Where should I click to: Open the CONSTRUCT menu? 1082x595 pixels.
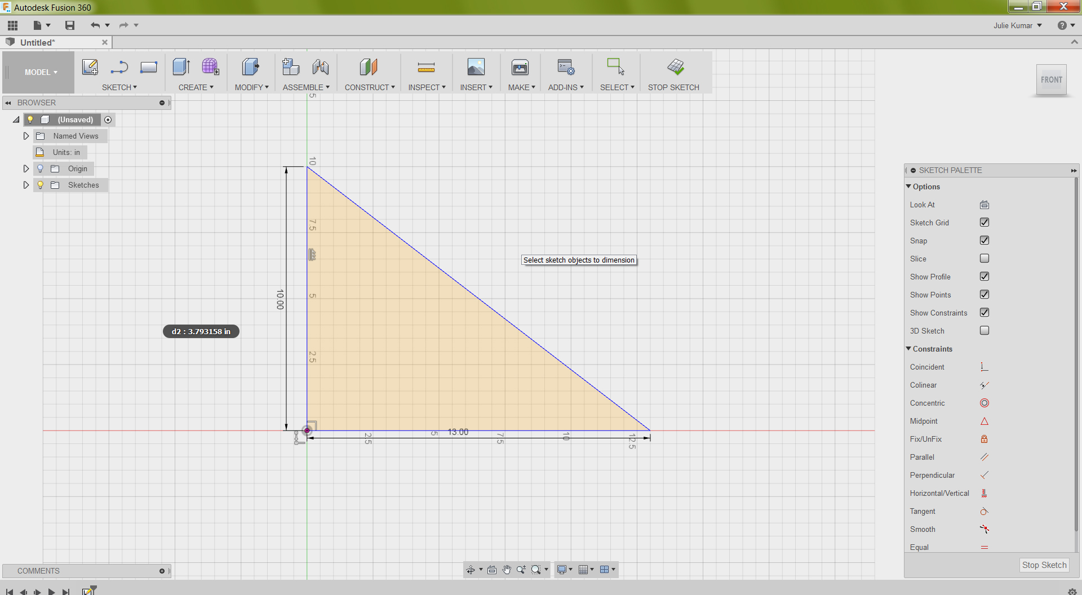coord(370,87)
